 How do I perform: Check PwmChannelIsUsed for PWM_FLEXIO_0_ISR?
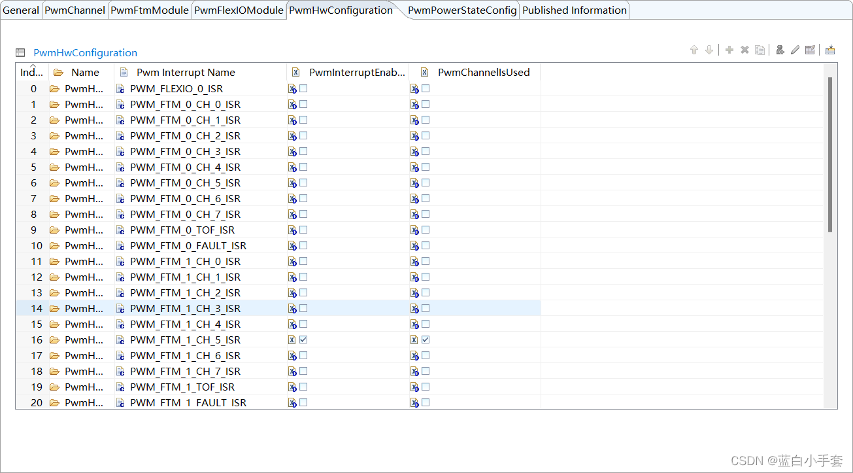point(426,88)
